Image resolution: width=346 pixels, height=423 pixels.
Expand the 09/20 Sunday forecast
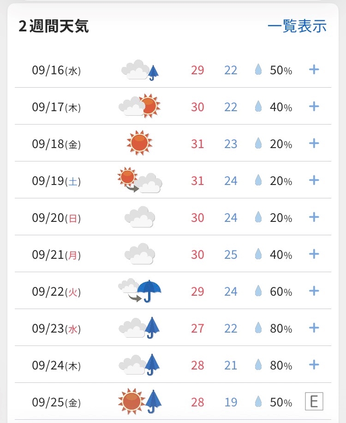(x=314, y=217)
